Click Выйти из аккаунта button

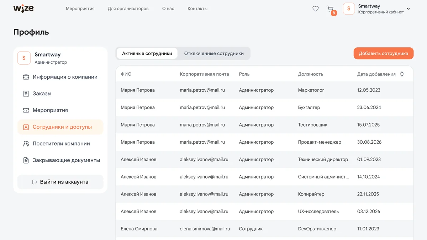click(60, 182)
